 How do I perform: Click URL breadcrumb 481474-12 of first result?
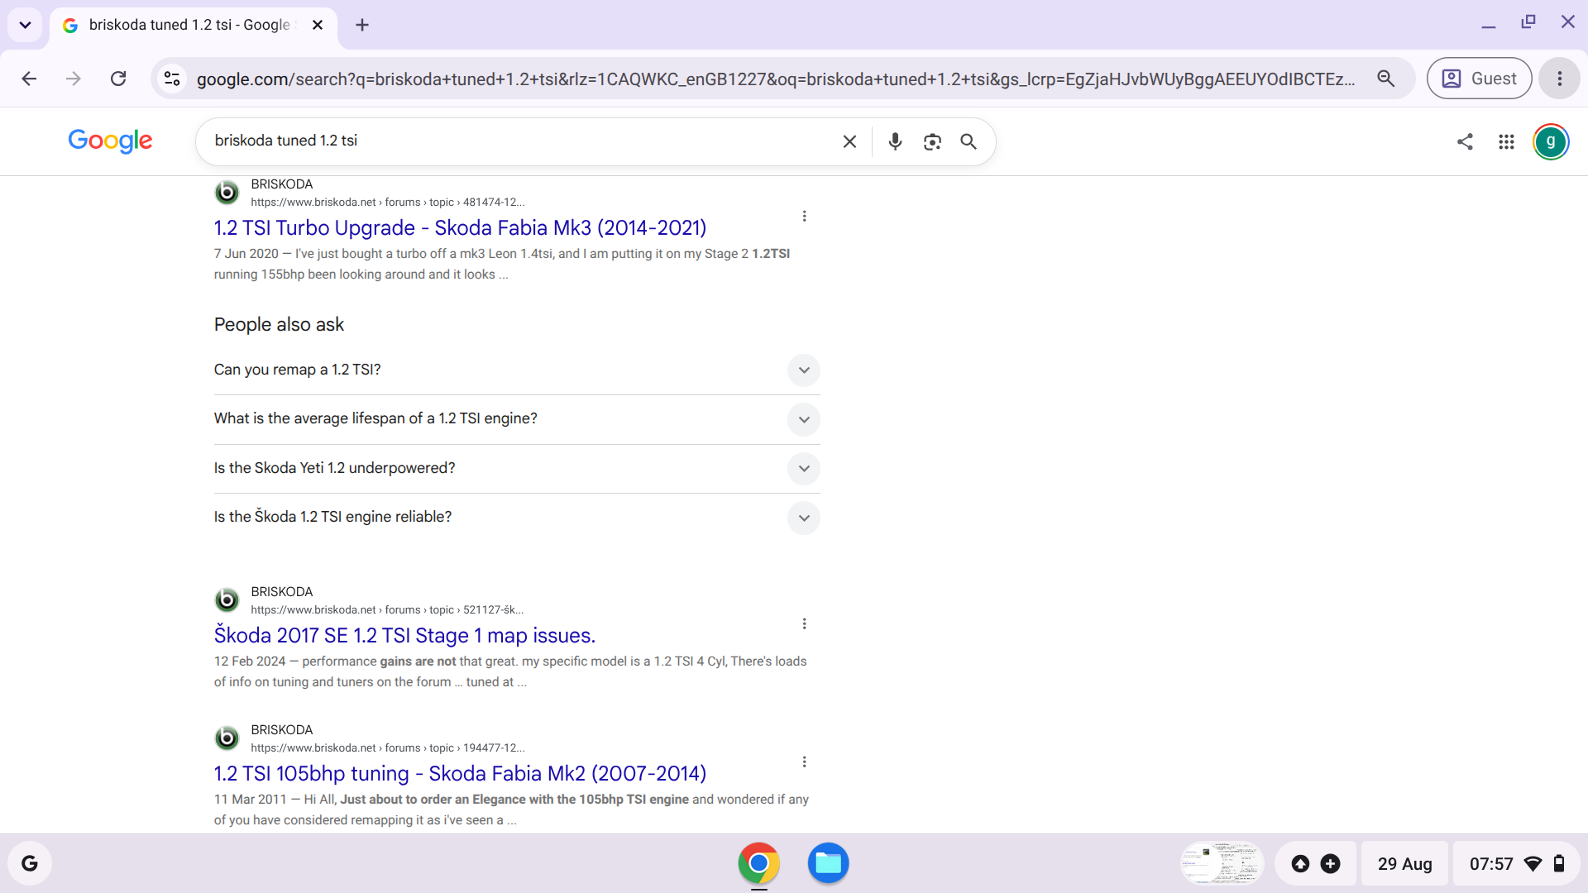[x=494, y=203]
